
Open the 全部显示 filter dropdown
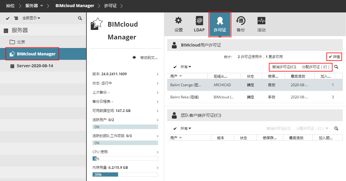coord(31,18)
